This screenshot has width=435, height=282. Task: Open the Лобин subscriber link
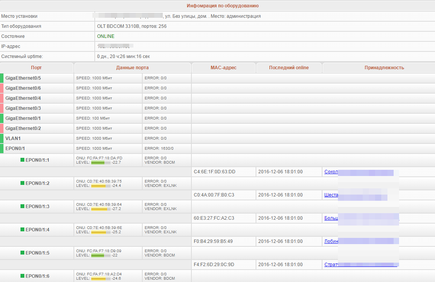point(331,241)
